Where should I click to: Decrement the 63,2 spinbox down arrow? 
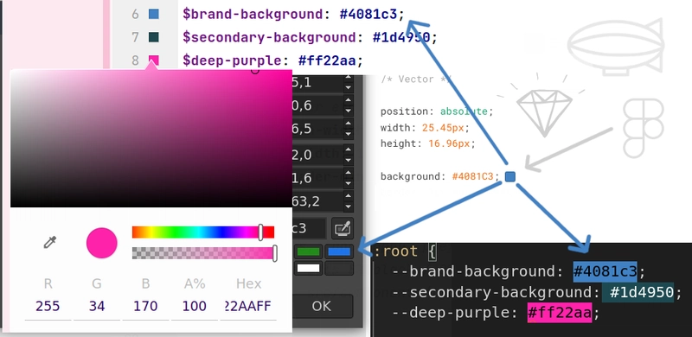[x=349, y=207]
